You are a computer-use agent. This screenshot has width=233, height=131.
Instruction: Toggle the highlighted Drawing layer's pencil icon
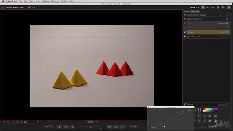(185, 32)
